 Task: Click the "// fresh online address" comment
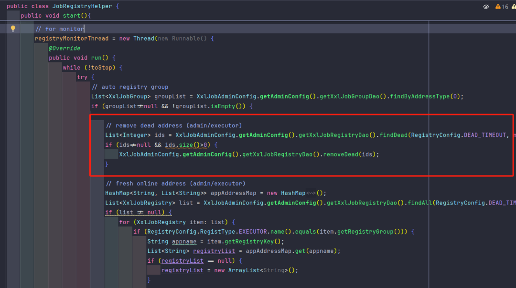click(175, 184)
